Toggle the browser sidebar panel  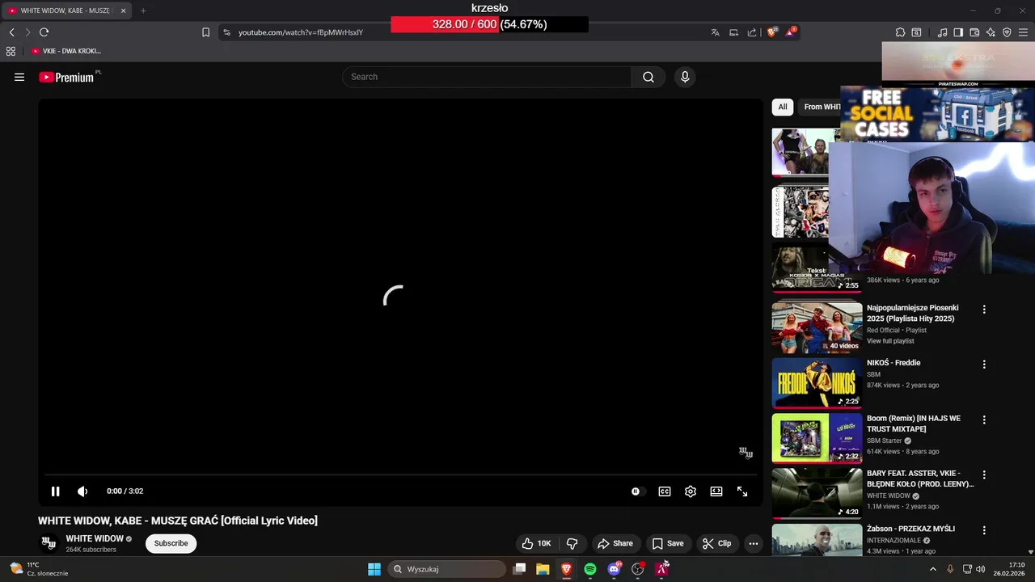(958, 32)
